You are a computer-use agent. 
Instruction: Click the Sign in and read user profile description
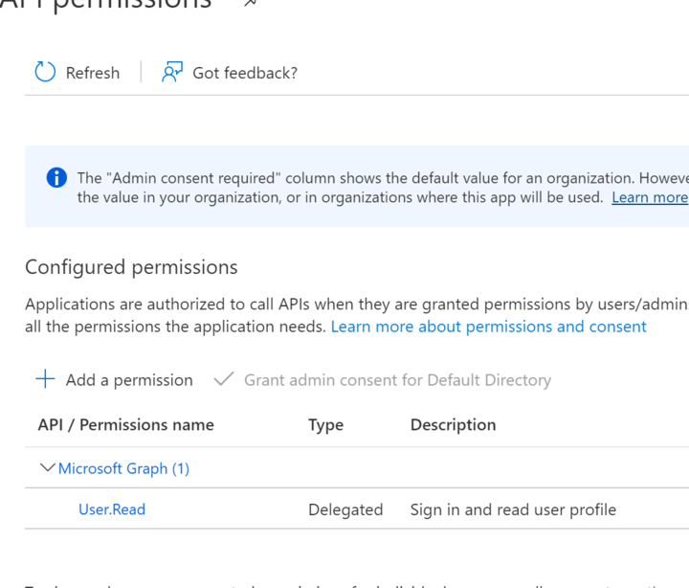tap(513, 509)
